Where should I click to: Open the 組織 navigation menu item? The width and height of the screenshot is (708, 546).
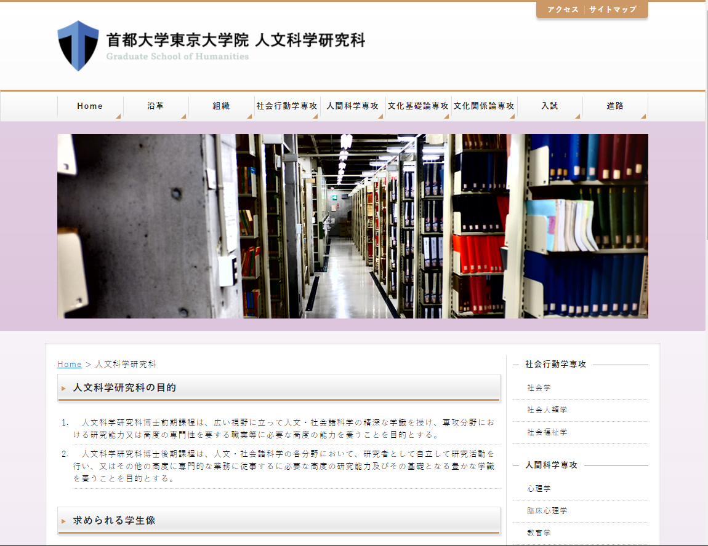pos(221,106)
